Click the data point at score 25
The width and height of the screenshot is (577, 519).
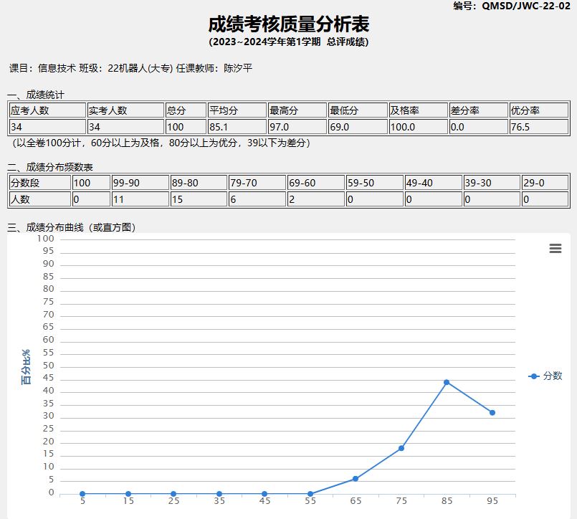pyautogui.click(x=173, y=494)
